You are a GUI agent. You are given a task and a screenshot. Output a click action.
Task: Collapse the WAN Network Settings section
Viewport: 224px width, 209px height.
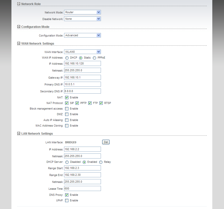19,43
